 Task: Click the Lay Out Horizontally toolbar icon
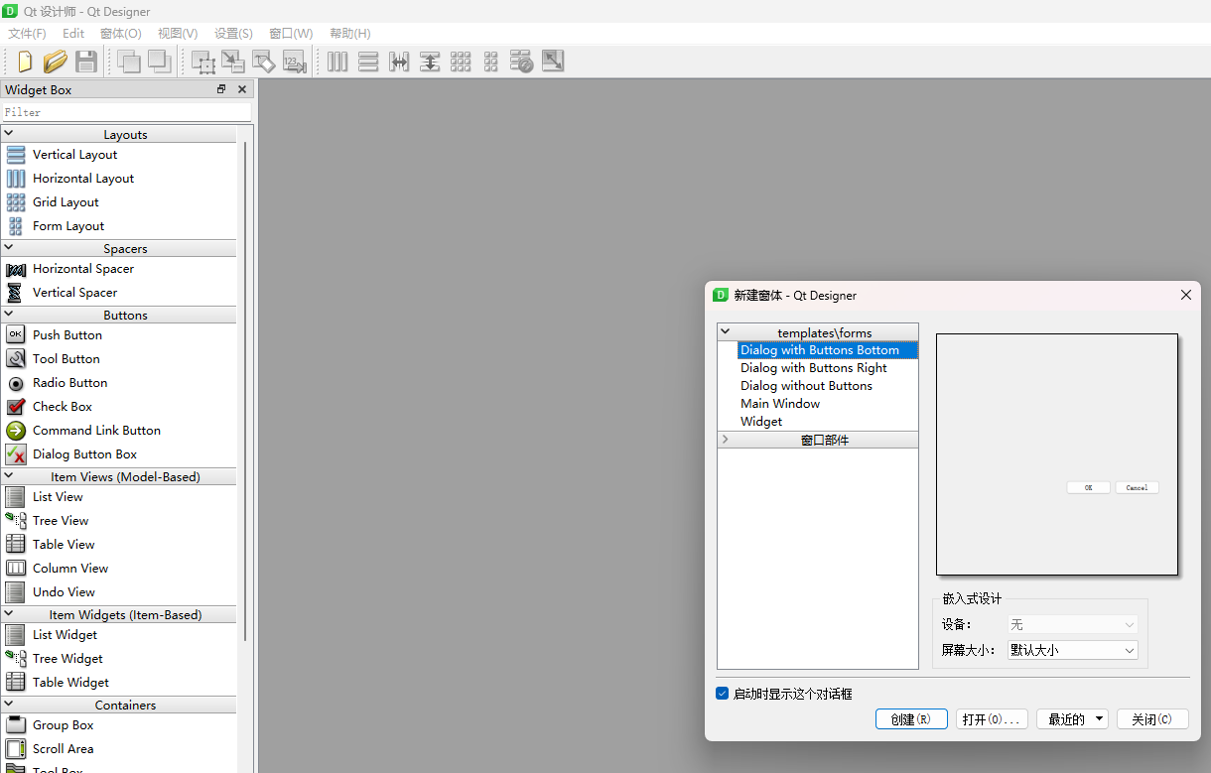click(x=337, y=62)
